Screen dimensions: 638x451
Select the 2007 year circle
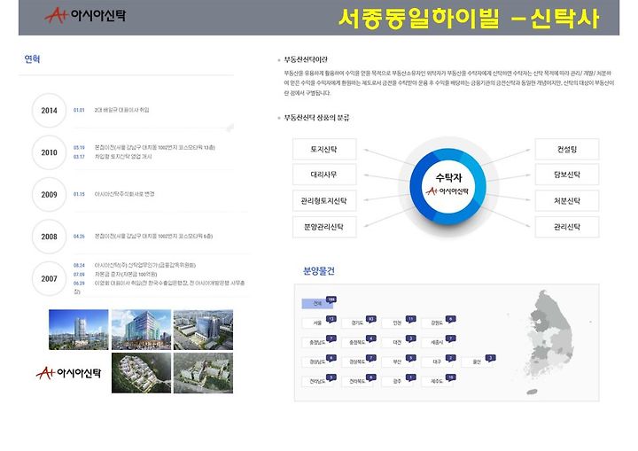pyautogui.click(x=50, y=279)
